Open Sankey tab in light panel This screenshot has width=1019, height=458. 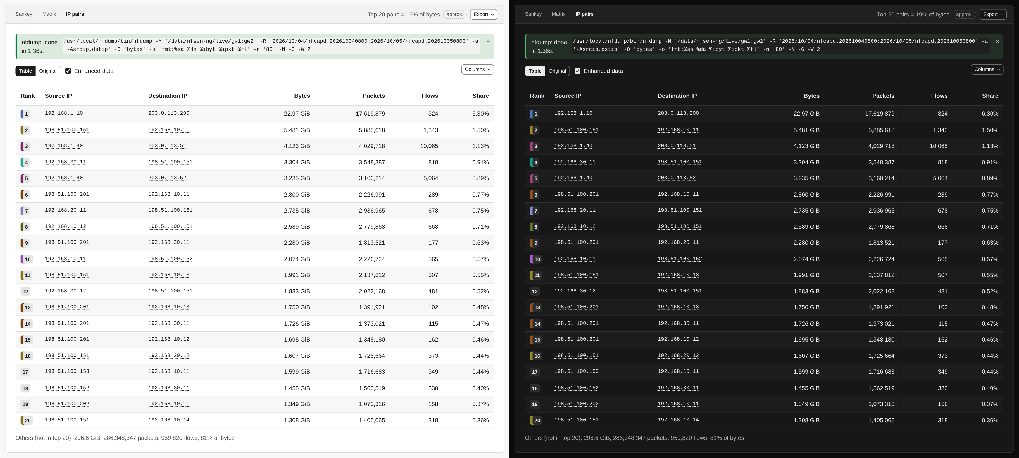pos(24,14)
